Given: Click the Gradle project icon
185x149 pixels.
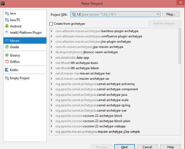Looking at the screenshot, I should (x=7, y=47).
